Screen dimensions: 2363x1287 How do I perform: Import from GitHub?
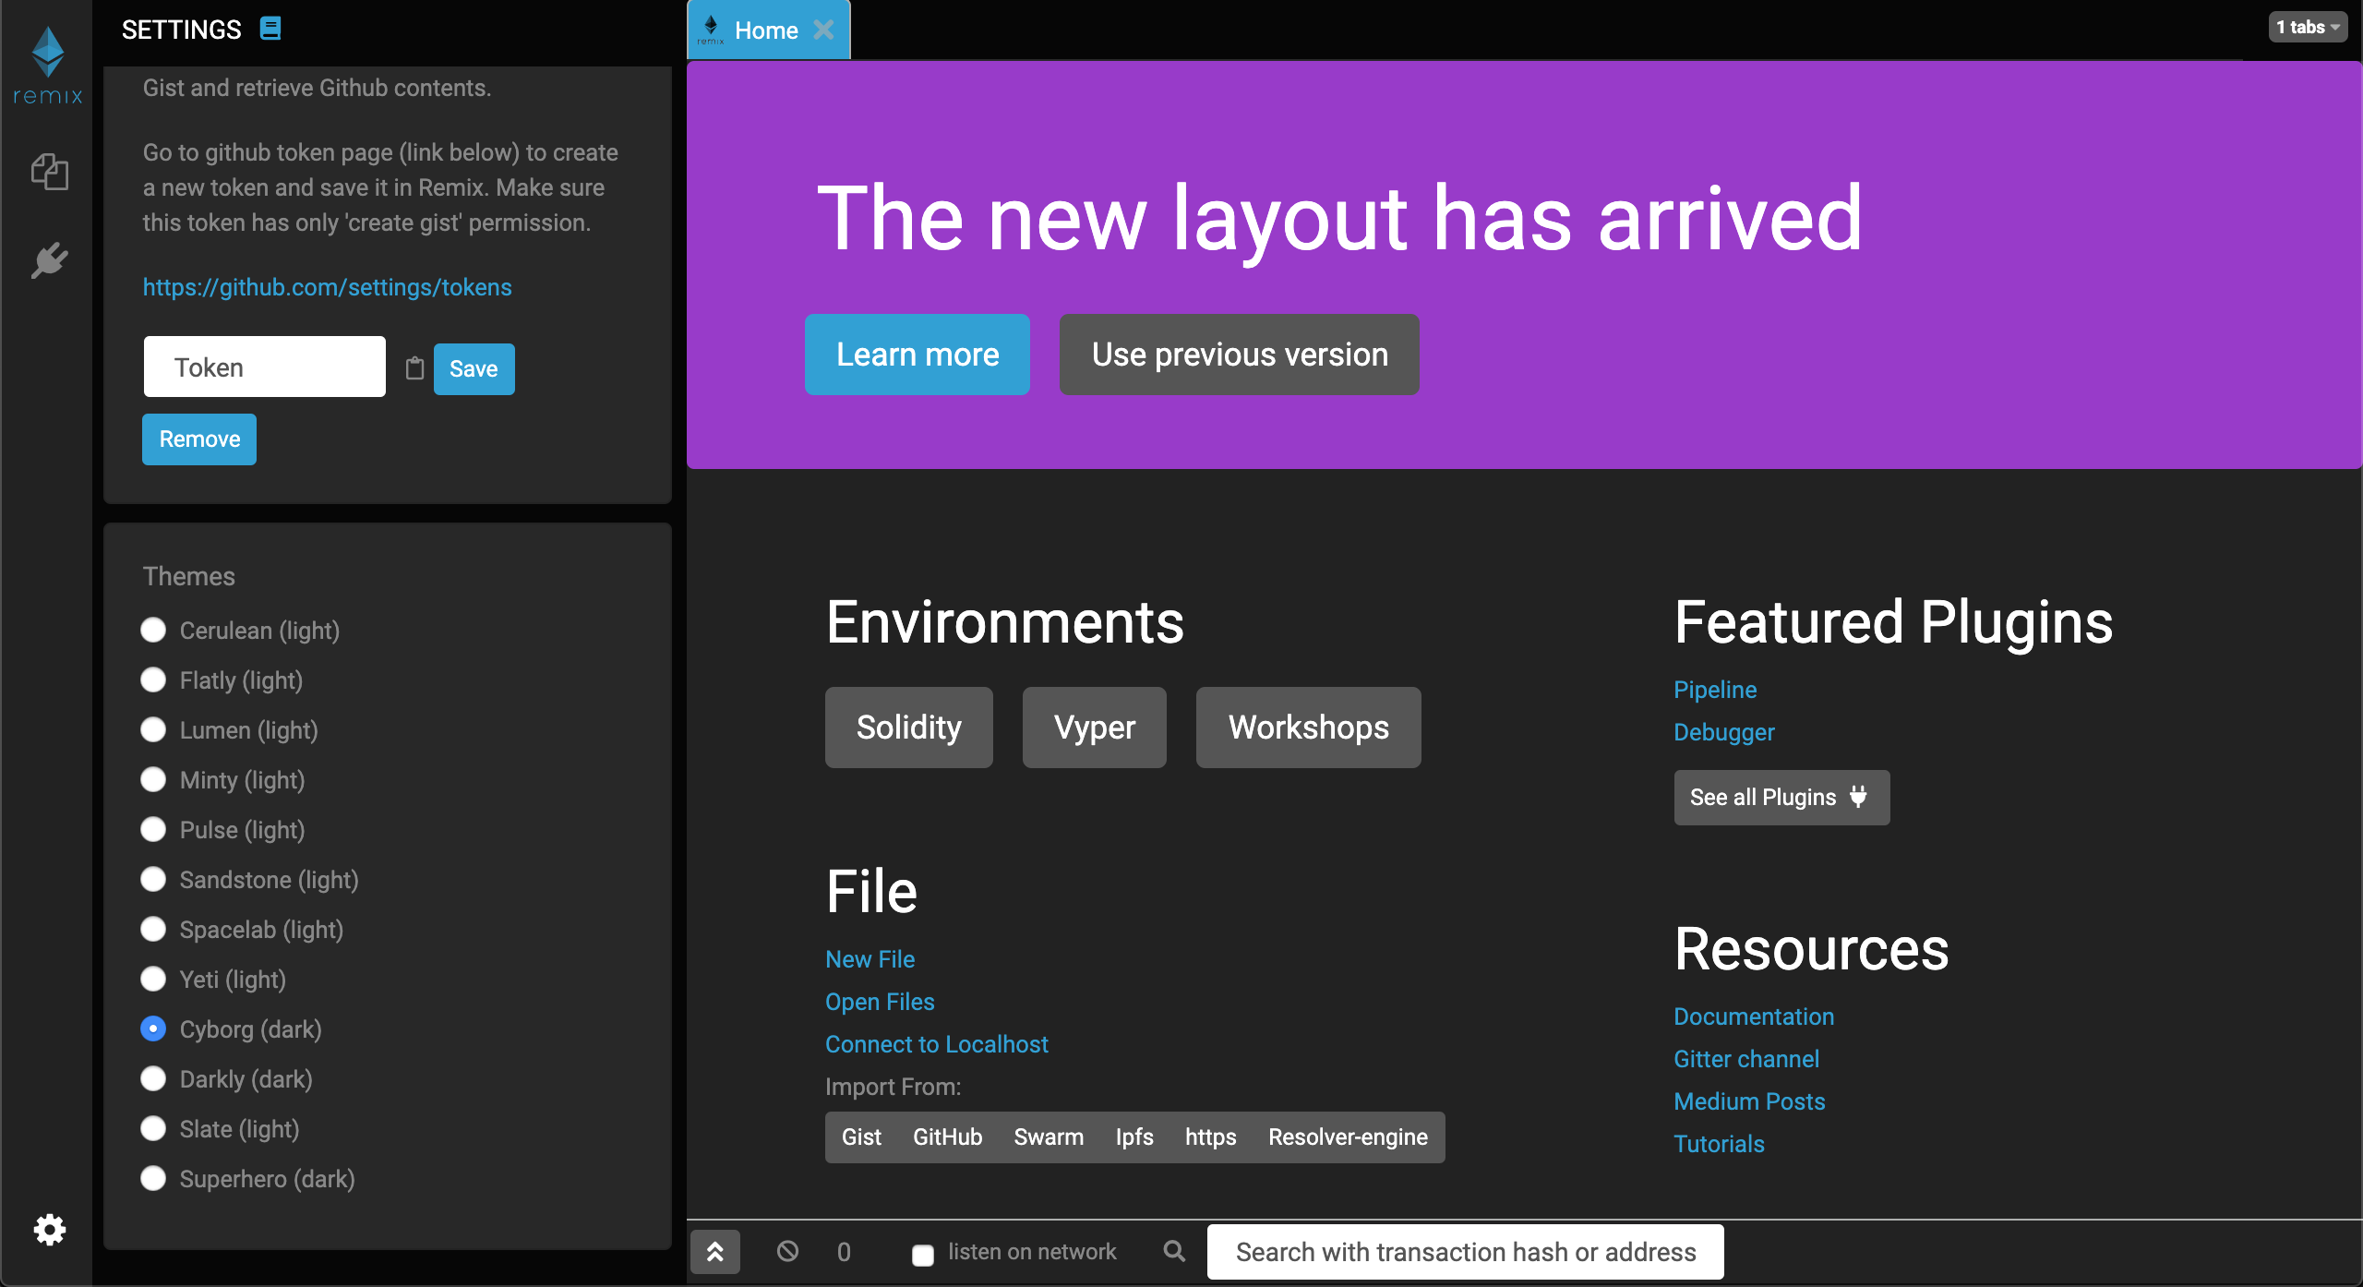tap(948, 1137)
